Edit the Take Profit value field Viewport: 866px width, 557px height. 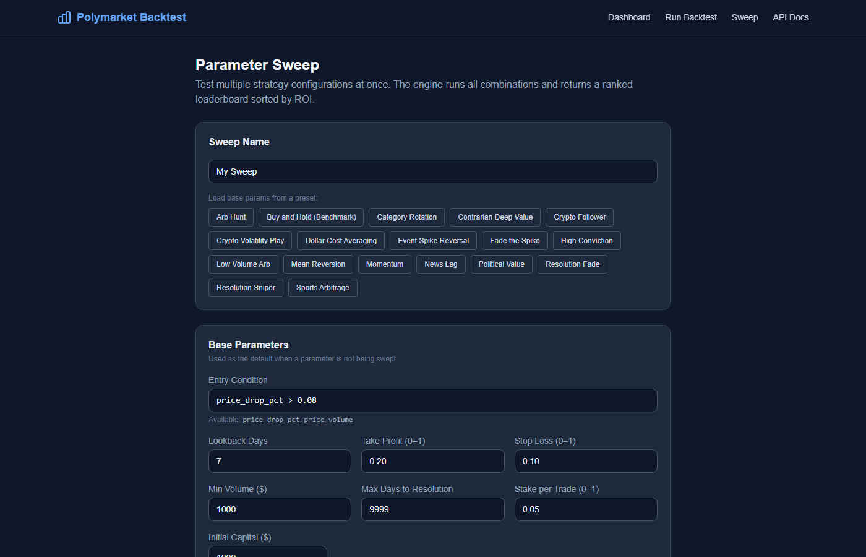433,461
